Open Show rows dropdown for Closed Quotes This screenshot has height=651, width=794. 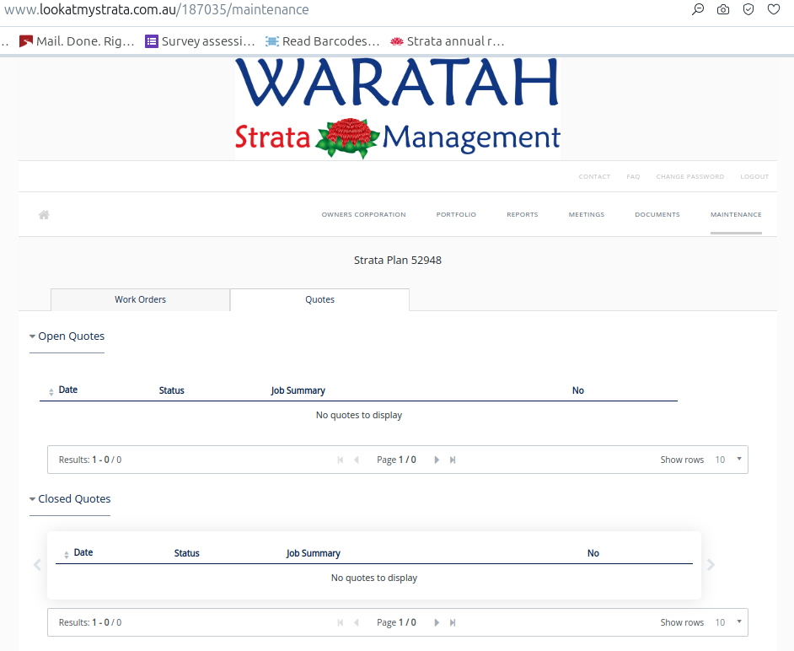click(x=728, y=622)
